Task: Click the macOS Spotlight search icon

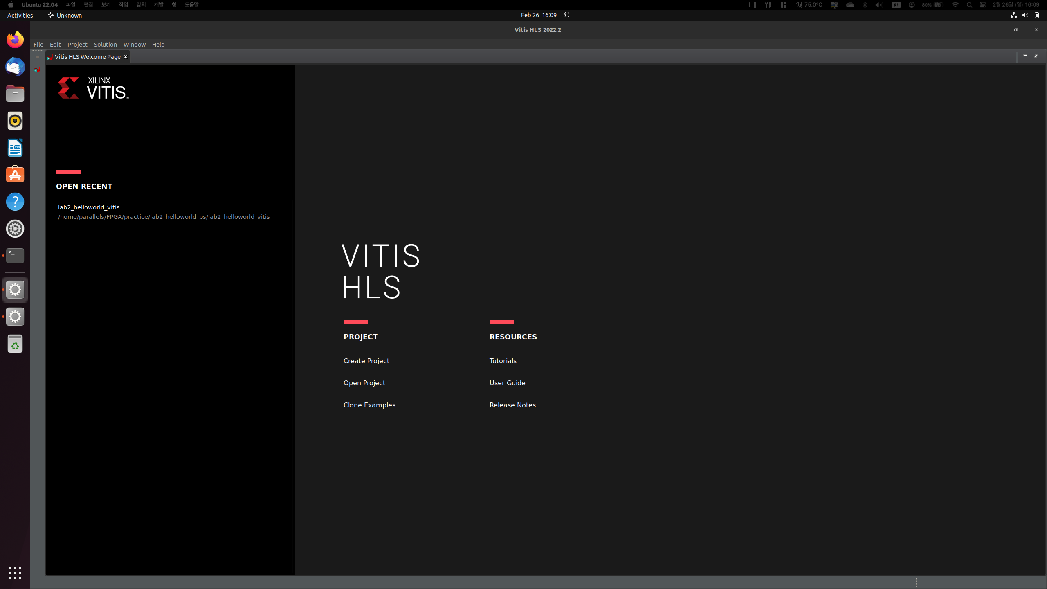Action: [x=969, y=5]
